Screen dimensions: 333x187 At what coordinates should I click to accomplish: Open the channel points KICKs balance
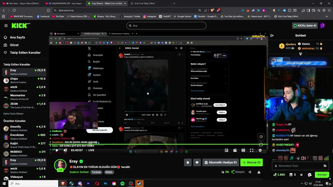click(x=279, y=175)
